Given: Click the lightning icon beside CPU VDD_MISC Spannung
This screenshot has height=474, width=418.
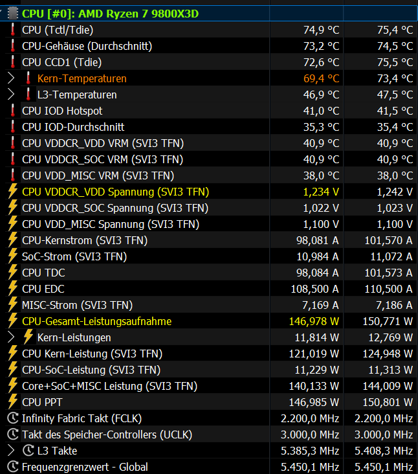Looking at the screenshot, I should (12, 224).
